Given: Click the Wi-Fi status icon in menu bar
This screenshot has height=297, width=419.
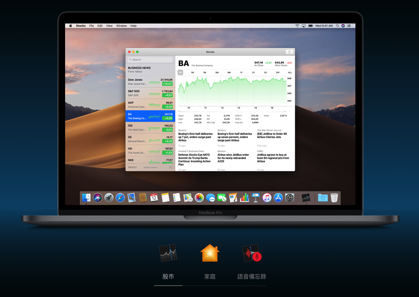Looking at the screenshot, I should click(297, 26).
